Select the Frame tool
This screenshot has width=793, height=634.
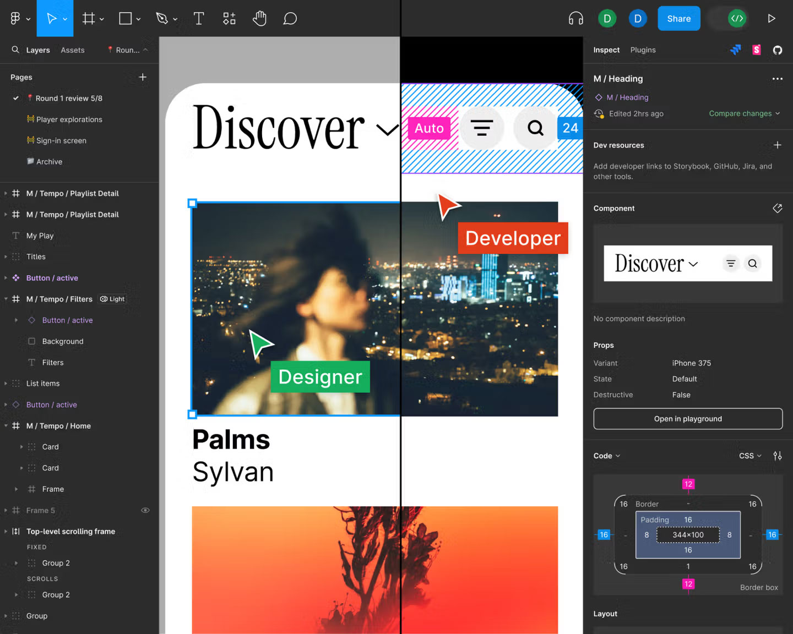(x=89, y=18)
